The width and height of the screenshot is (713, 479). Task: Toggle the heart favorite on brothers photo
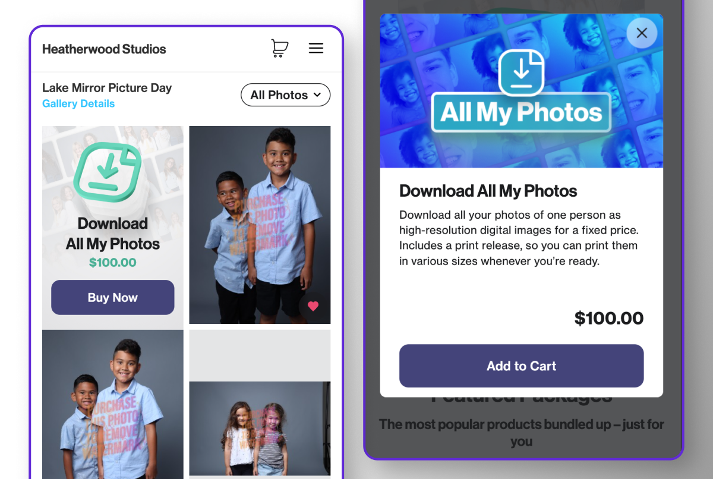click(313, 306)
